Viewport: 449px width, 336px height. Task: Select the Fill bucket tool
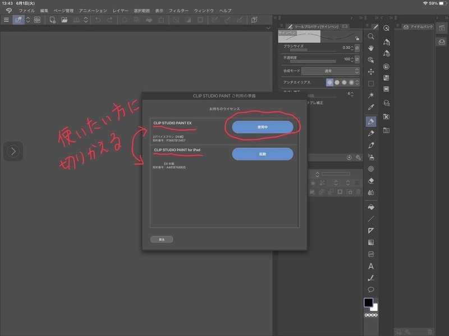[371, 207]
